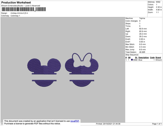Image resolution: width=163 pixels, height=126 pixels.
Task: Click the Width value 4.80 in
Action: point(159,10)
